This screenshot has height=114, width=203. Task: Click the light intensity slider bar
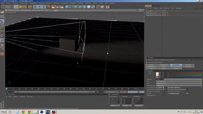tap(183, 79)
